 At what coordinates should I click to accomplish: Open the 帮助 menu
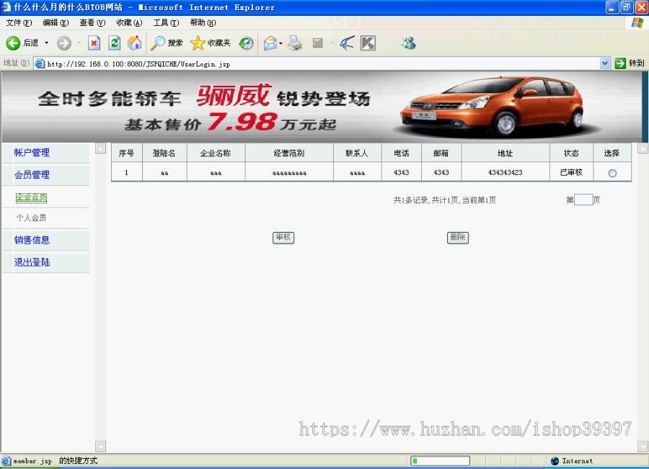[x=203, y=23]
